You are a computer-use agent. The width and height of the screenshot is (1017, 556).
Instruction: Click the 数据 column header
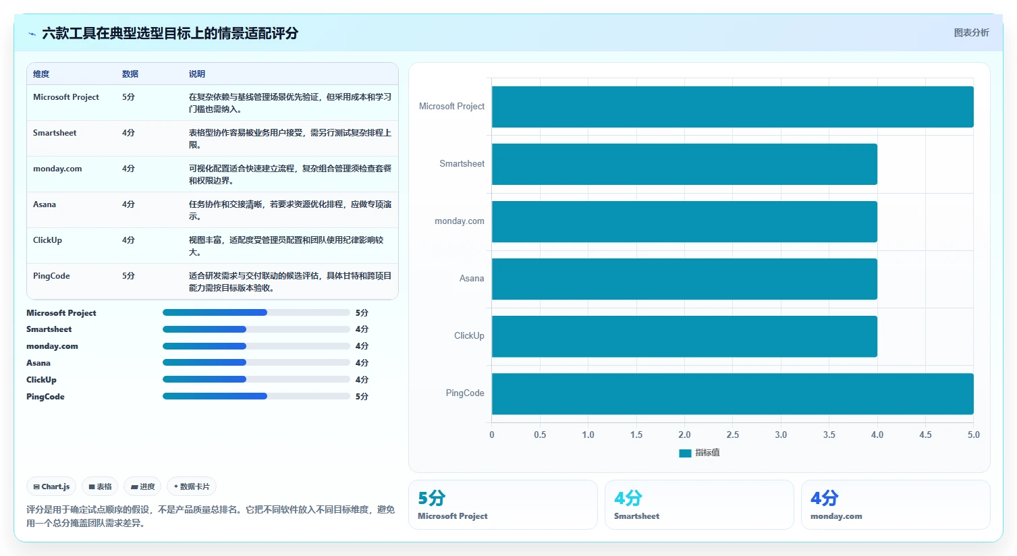(x=130, y=74)
